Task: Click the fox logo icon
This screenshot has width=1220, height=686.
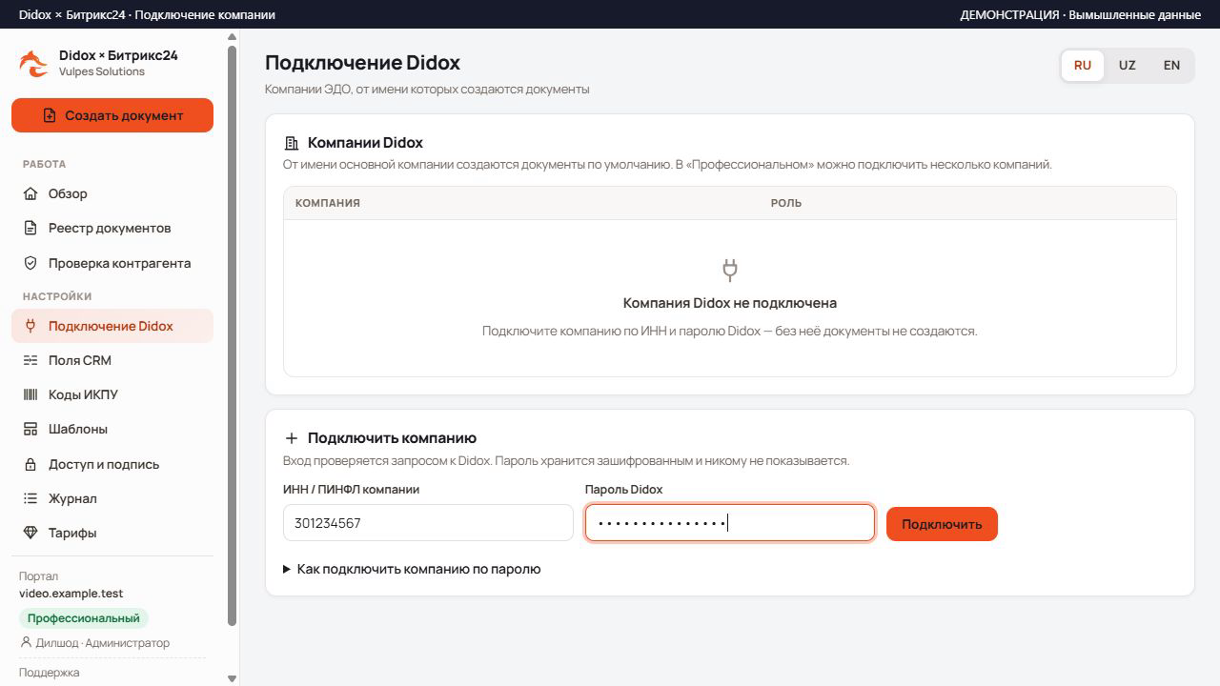Action: click(x=33, y=63)
